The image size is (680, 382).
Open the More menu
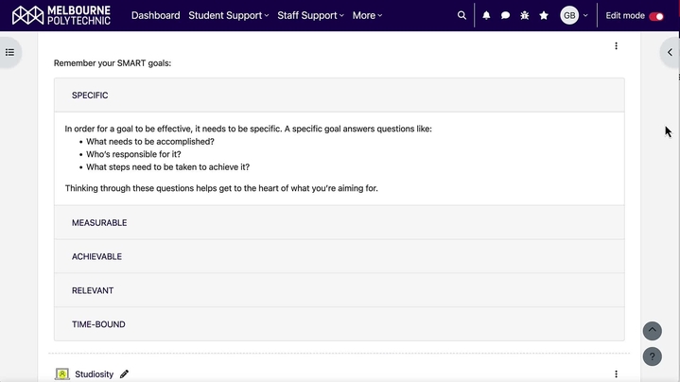367,16
